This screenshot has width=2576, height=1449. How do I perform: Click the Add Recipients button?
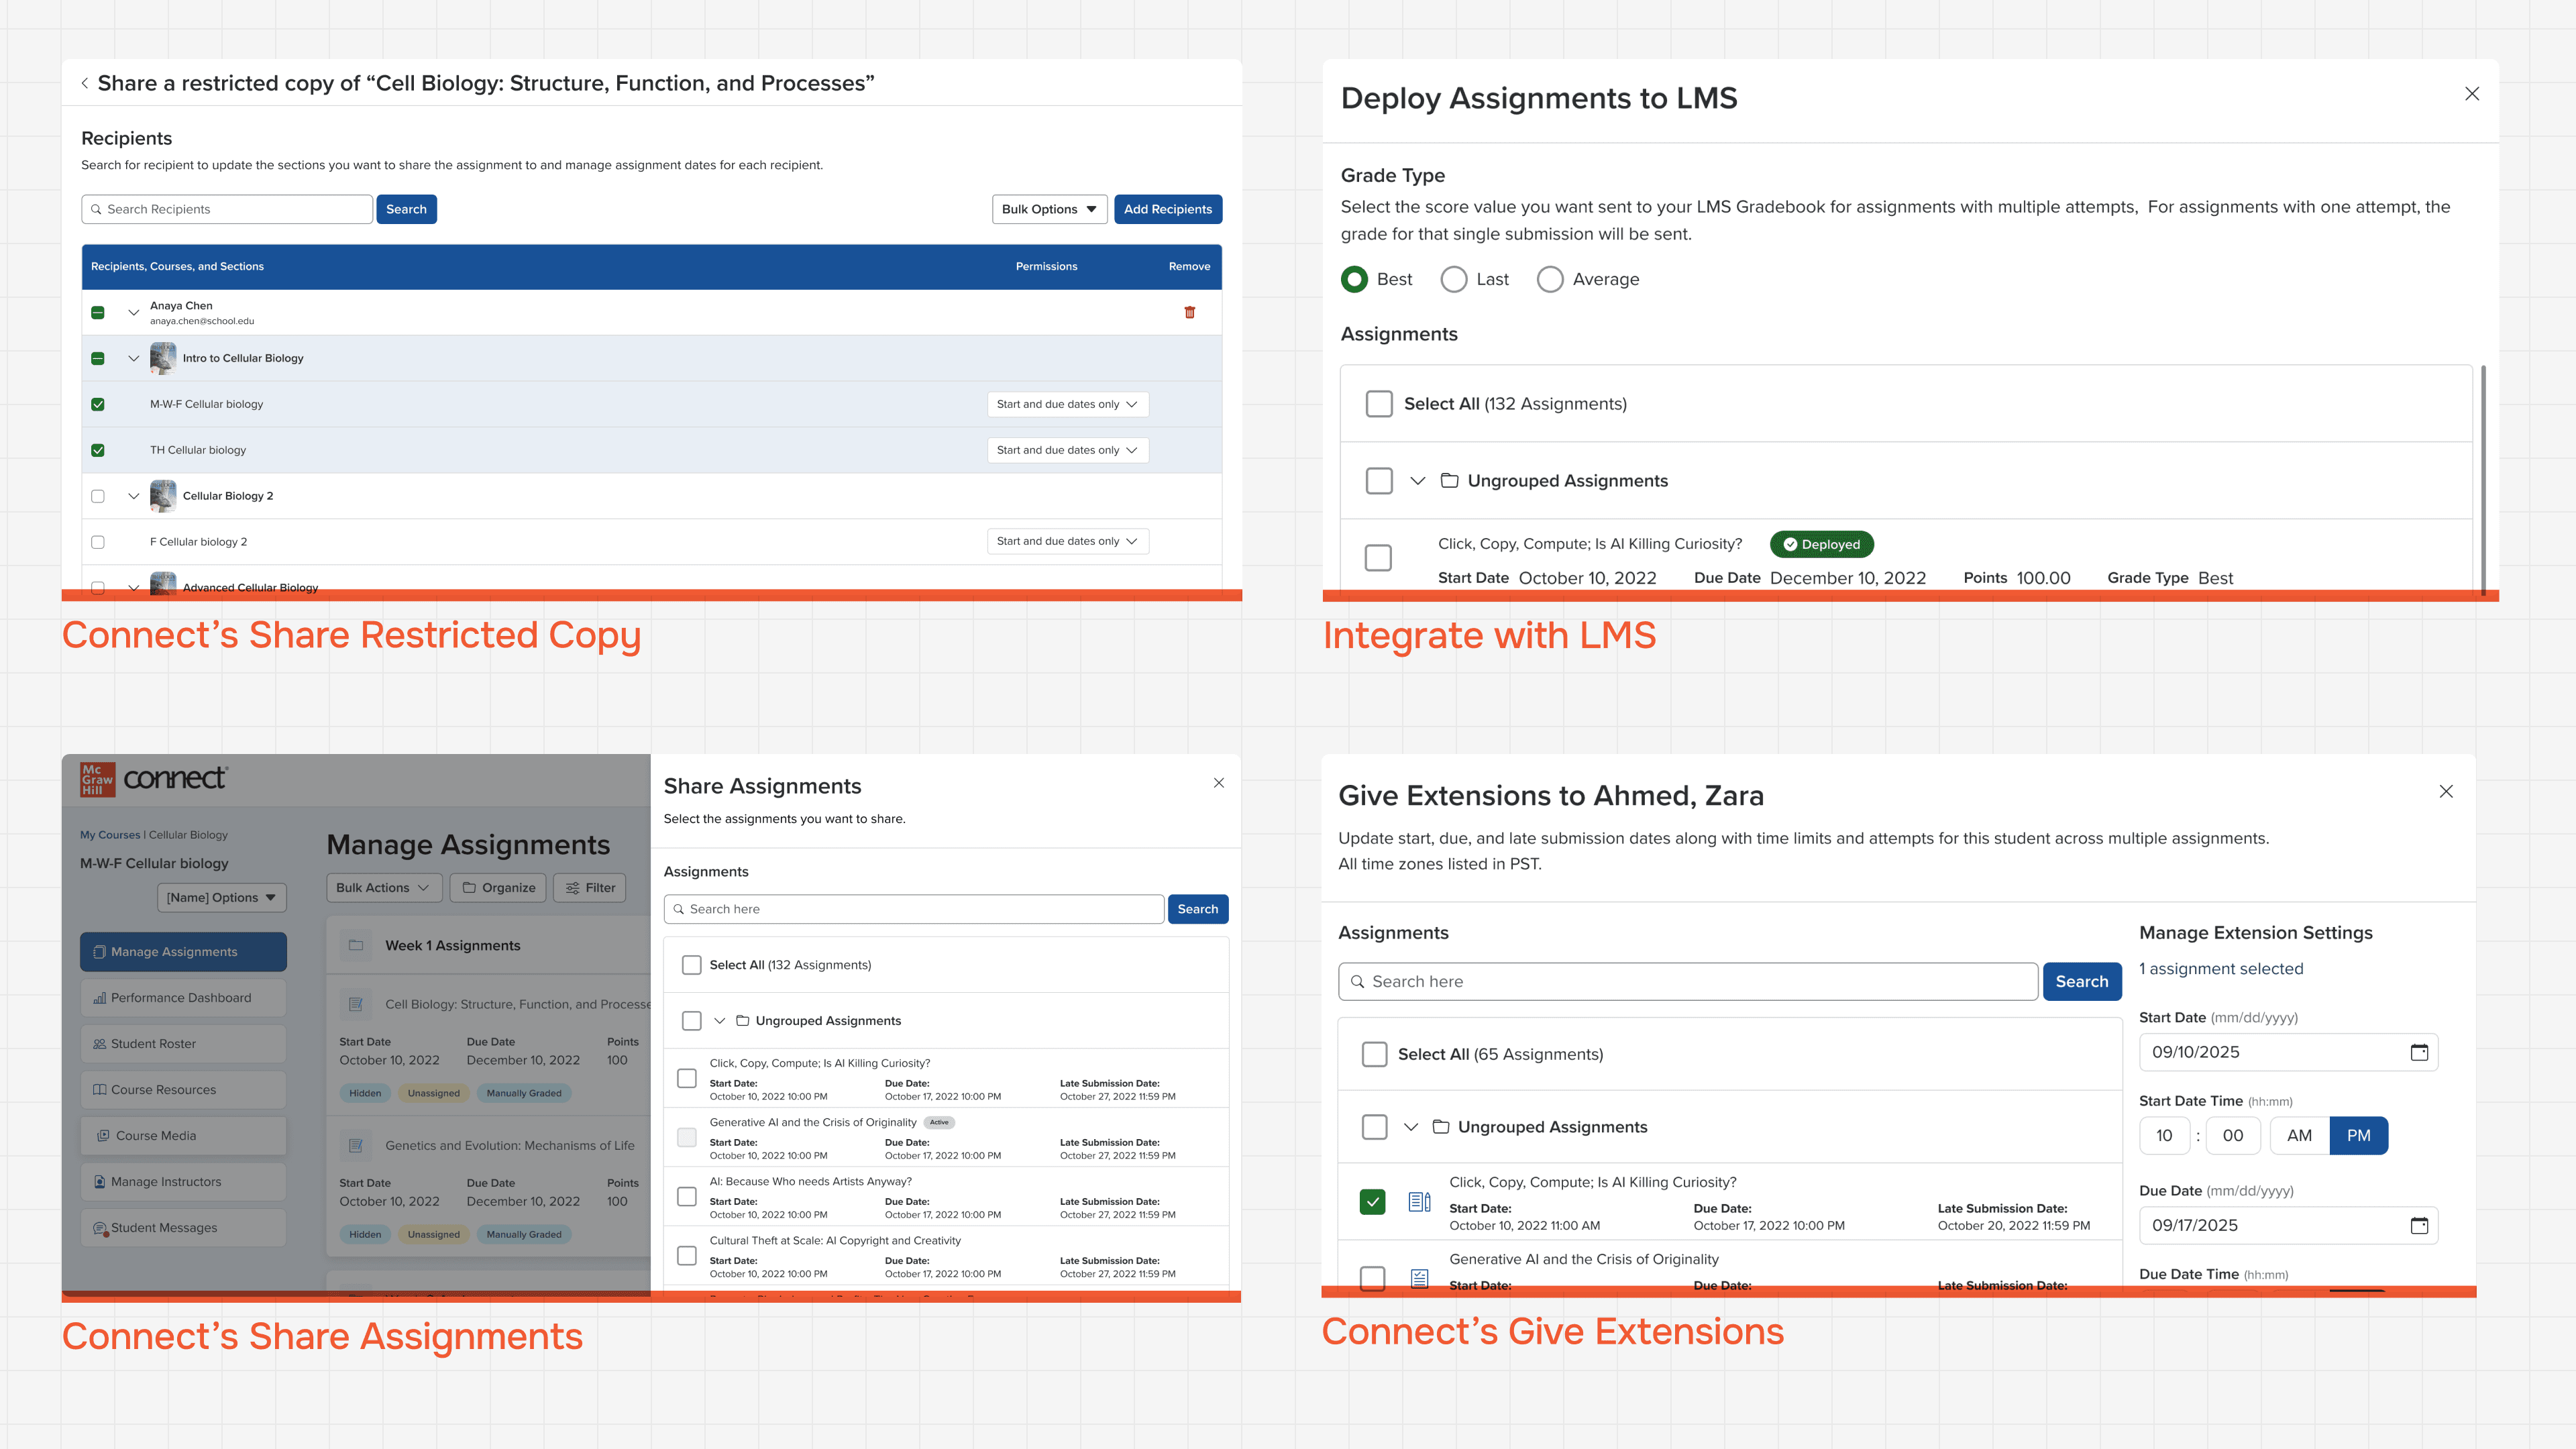pyautogui.click(x=1167, y=209)
